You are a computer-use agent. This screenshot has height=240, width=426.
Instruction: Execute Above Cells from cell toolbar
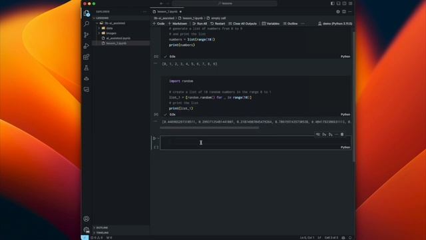coord(324,135)
